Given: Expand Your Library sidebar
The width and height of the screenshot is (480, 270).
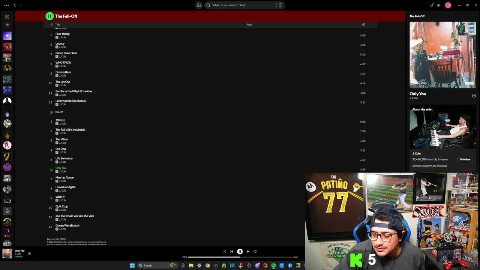Looking at the screenshot, I should coord(7,17).
